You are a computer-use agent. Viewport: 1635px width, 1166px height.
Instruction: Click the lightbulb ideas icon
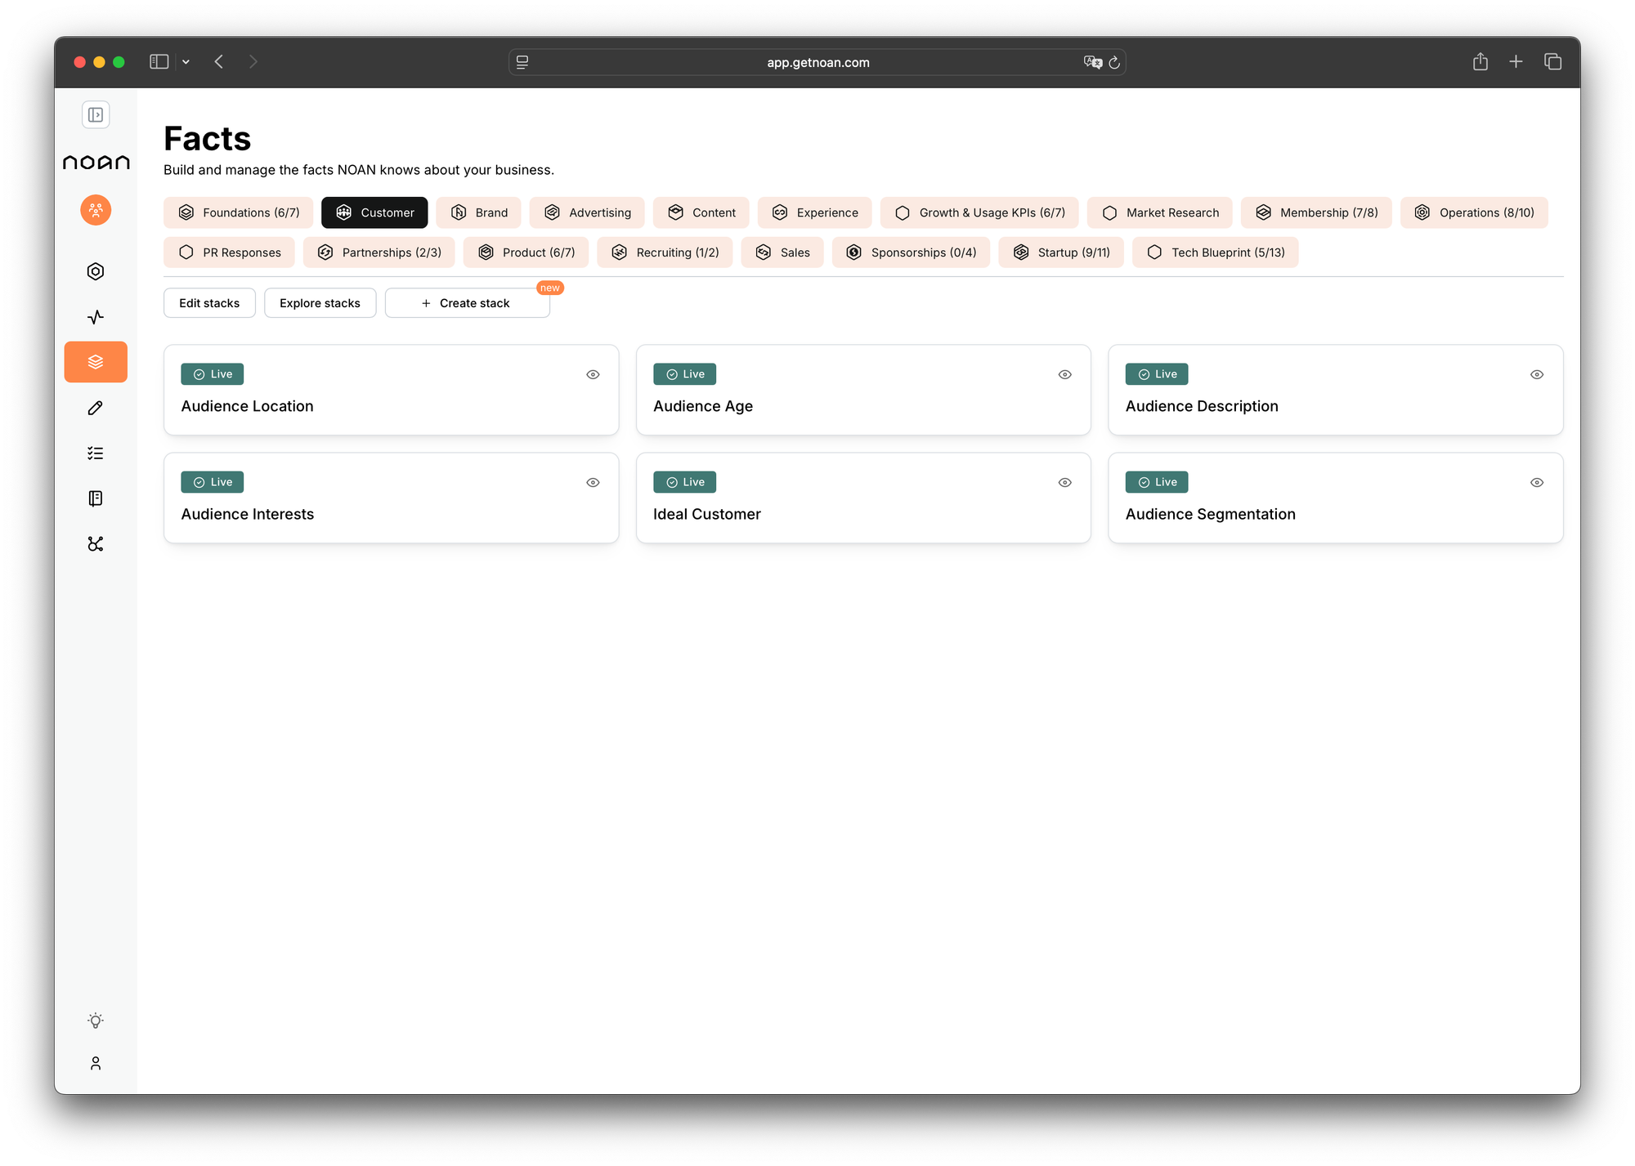coord(96,1021)
